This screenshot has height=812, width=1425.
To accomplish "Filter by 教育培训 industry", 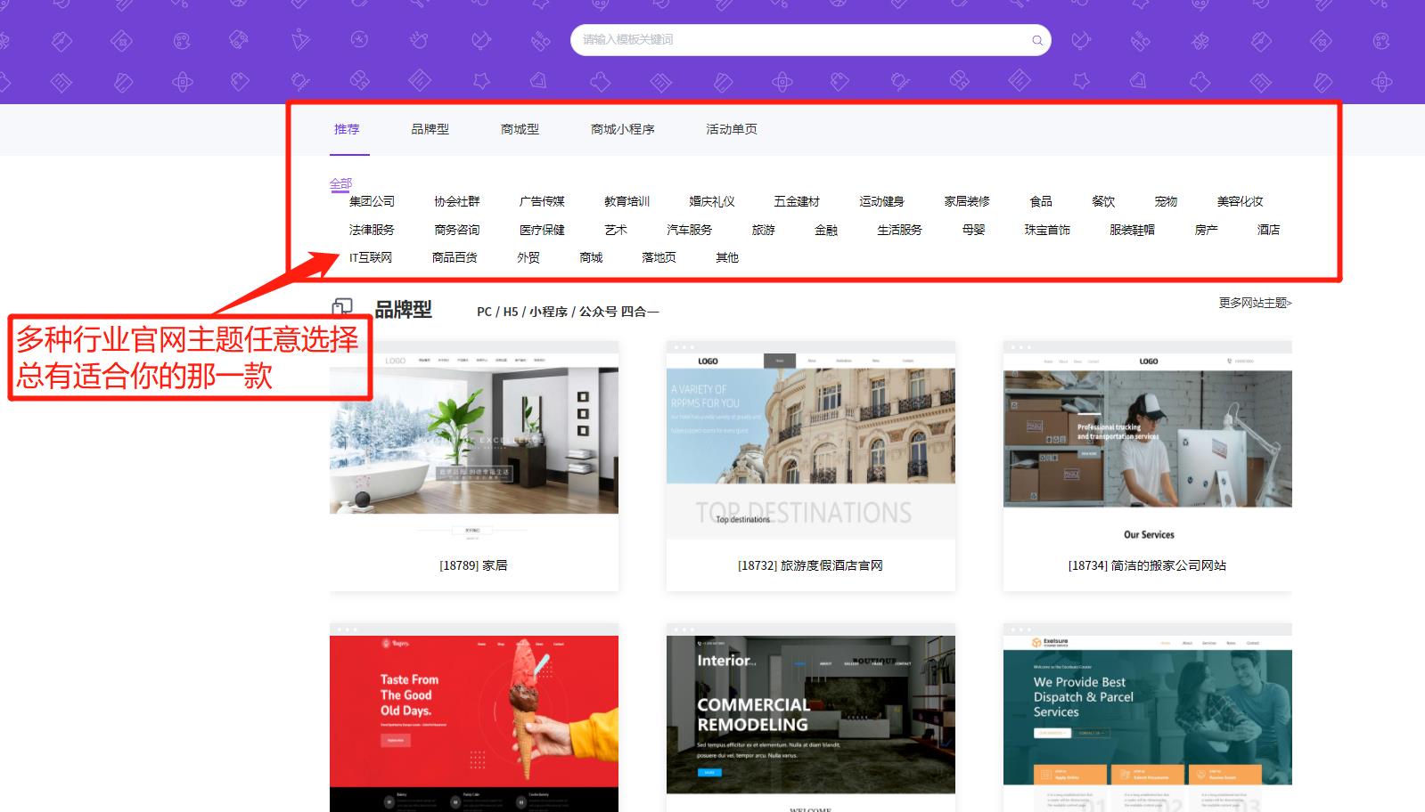I will 627,201.
